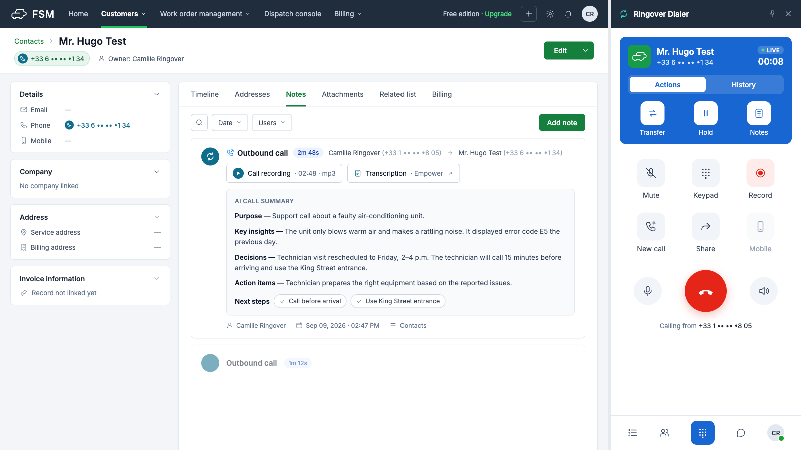Screen dimensions: 801x450
Task: Open contacts icon in dialer footer
Action: click(665, 433)
